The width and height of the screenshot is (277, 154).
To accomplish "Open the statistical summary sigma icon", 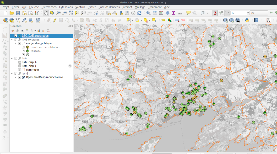I will [174, 13].
